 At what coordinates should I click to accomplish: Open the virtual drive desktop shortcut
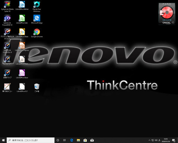pyautogui.click(x=7, y=74)
